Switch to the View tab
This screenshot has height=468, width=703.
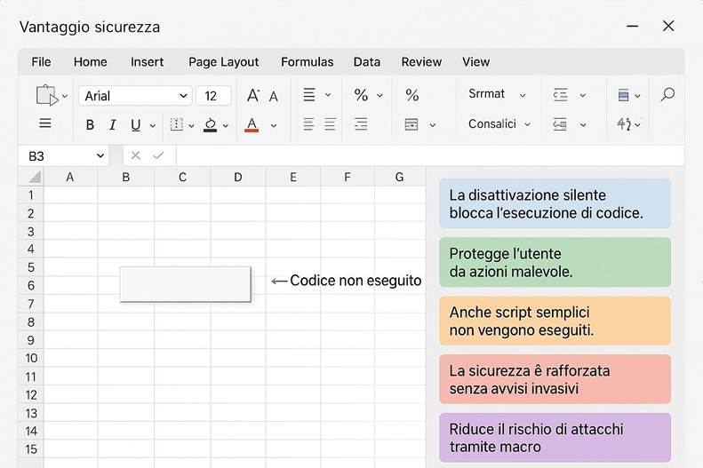476,62
